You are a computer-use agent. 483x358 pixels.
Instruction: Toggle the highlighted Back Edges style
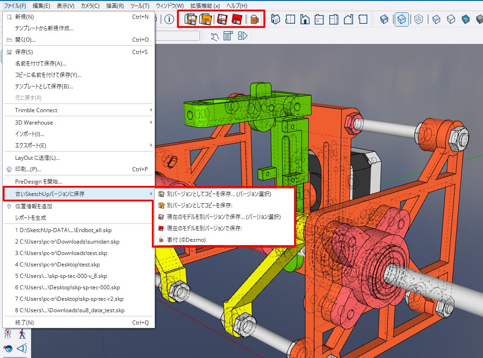coord(401,19)
